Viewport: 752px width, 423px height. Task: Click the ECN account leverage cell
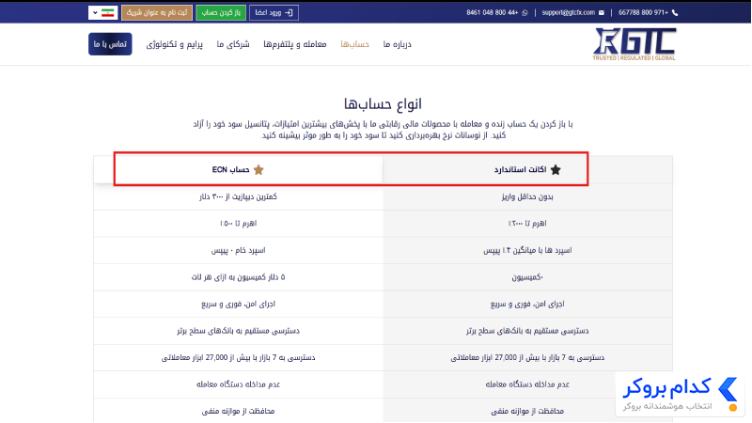point(239,224)
